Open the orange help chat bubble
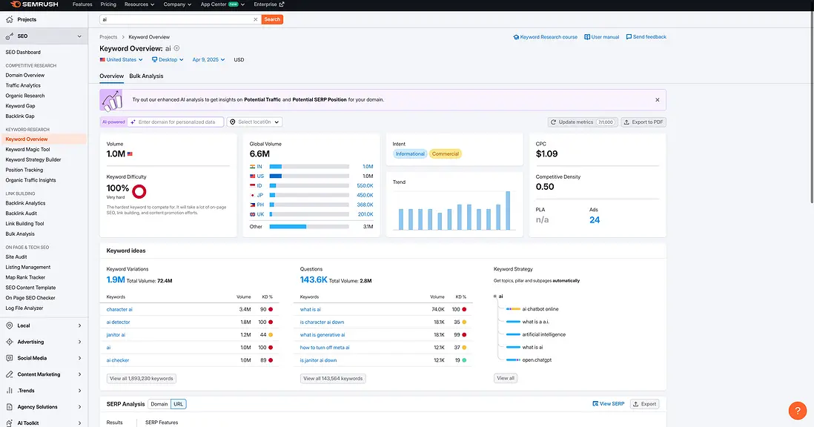 (x=797, y=410)
